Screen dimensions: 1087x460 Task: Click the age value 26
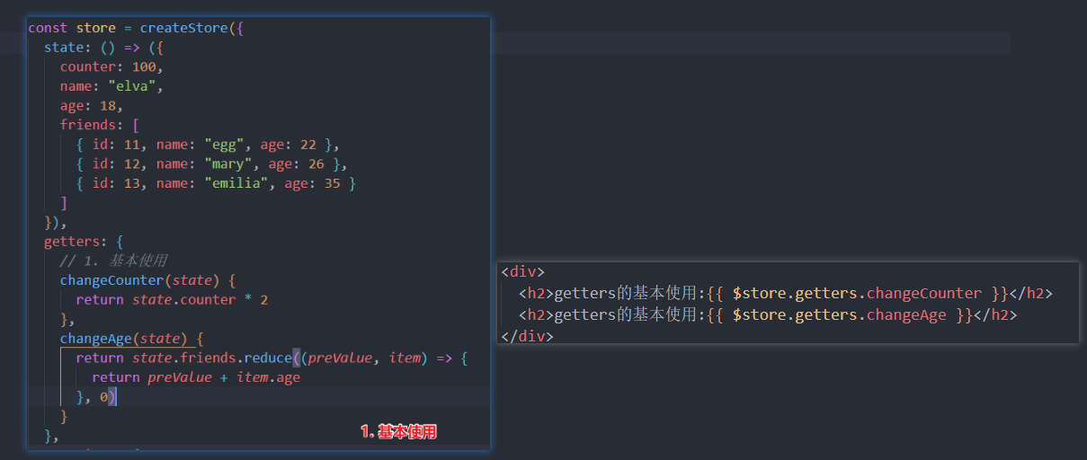(313, 164)
